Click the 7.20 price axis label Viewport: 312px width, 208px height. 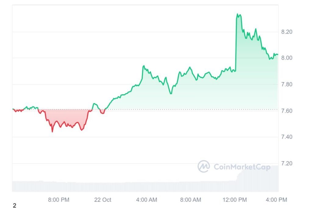[x=286, y=163]
